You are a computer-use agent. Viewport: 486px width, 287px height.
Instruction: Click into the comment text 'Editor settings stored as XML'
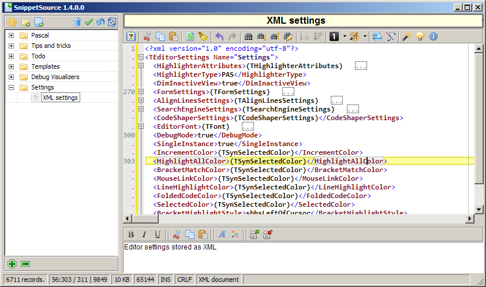[170, 247]
